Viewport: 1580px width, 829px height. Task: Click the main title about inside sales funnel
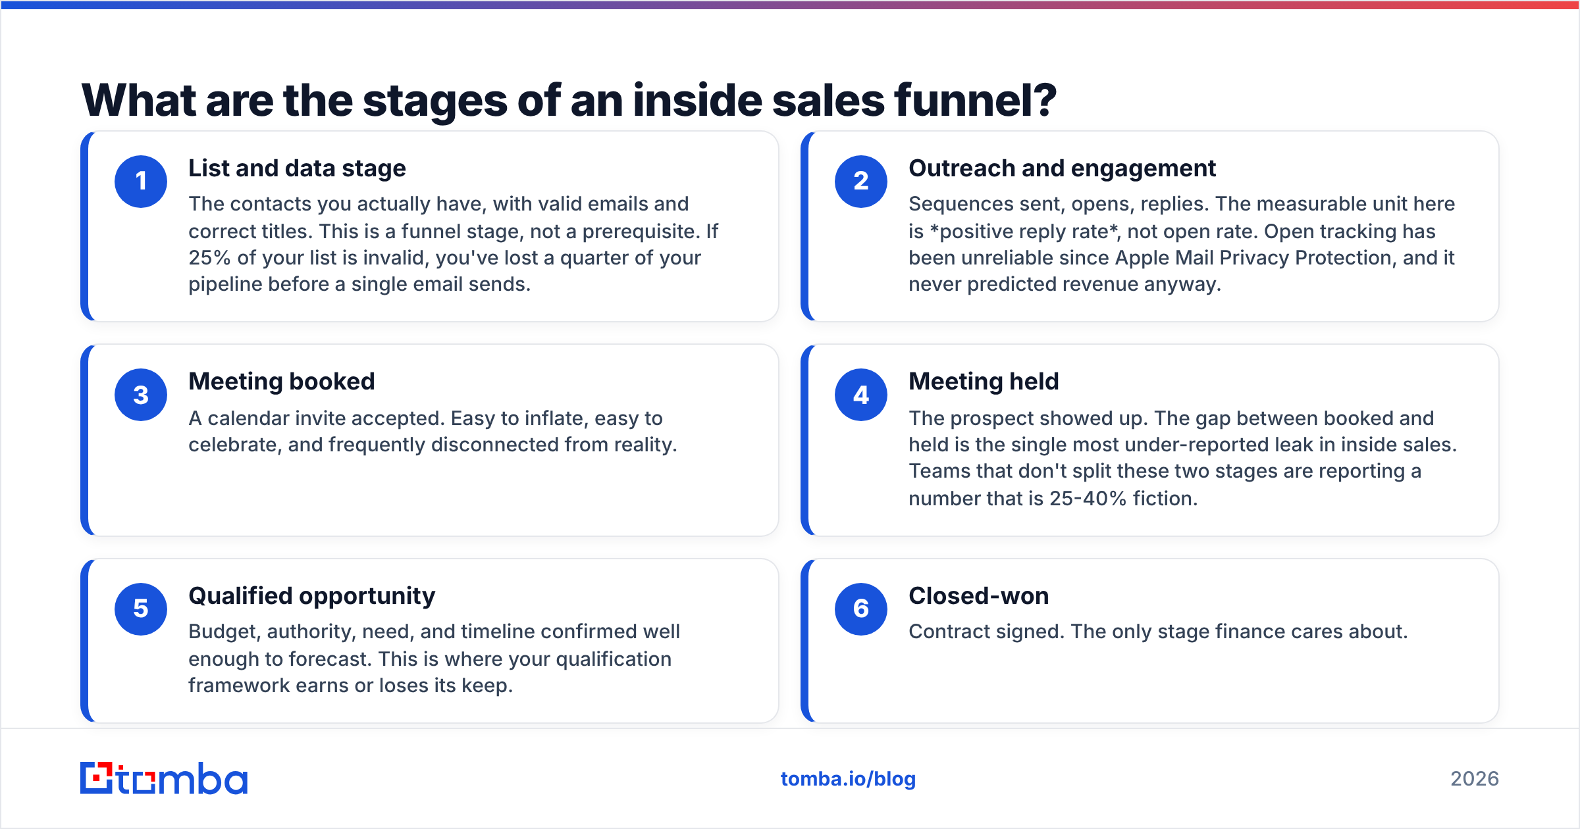pyautogui.click(x=569, y=100)
